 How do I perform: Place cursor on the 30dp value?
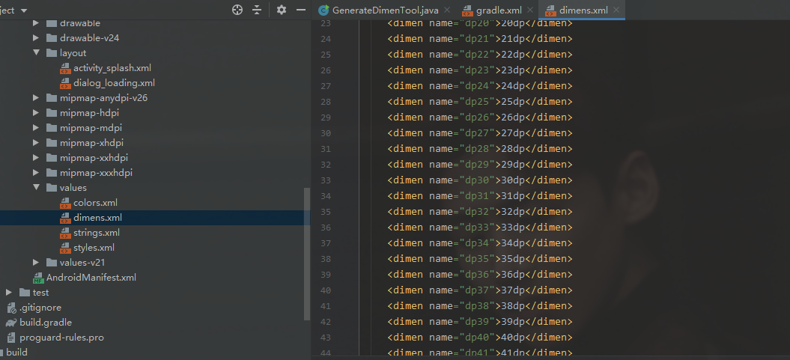tap(514, 180)
